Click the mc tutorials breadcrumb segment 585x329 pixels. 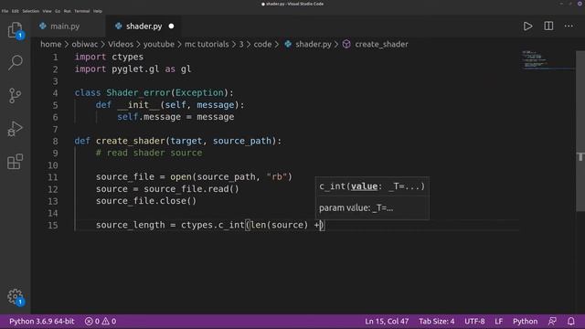point(207,44)
